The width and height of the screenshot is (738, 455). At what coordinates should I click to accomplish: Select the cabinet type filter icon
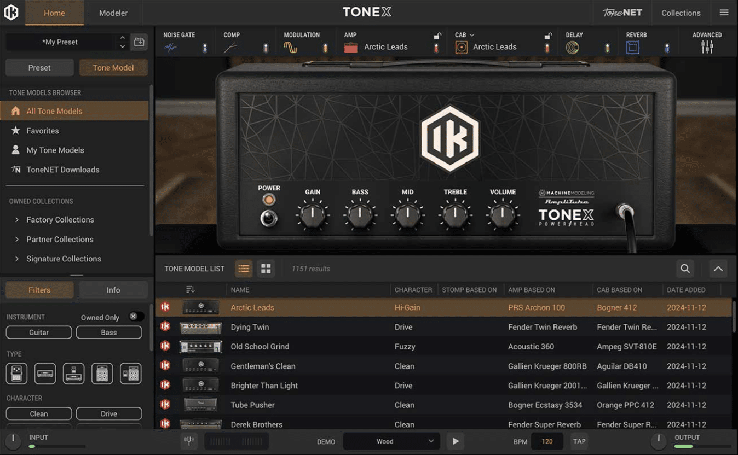tap(102, 374)
